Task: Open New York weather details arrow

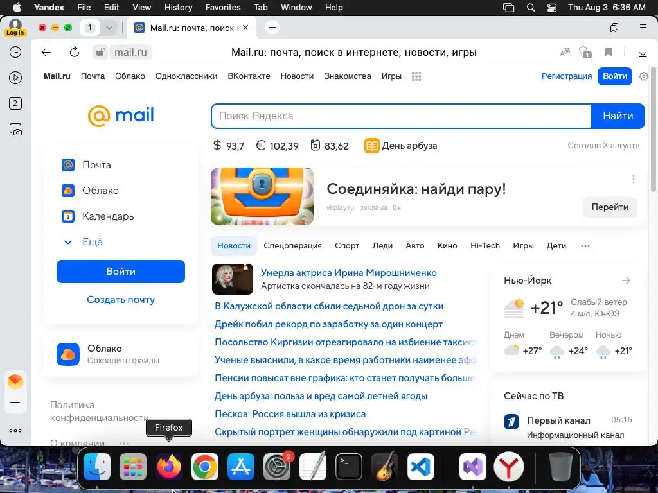Action: pos(626,281)
